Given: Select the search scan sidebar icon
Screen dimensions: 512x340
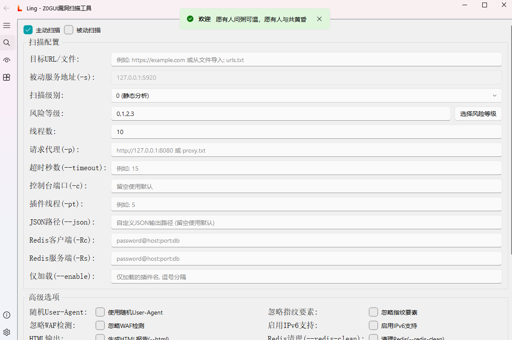Looking at the screenshot, I should click(6, 43).
